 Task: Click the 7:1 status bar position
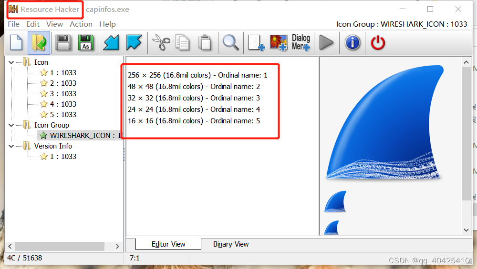click(x=135, y=258)
